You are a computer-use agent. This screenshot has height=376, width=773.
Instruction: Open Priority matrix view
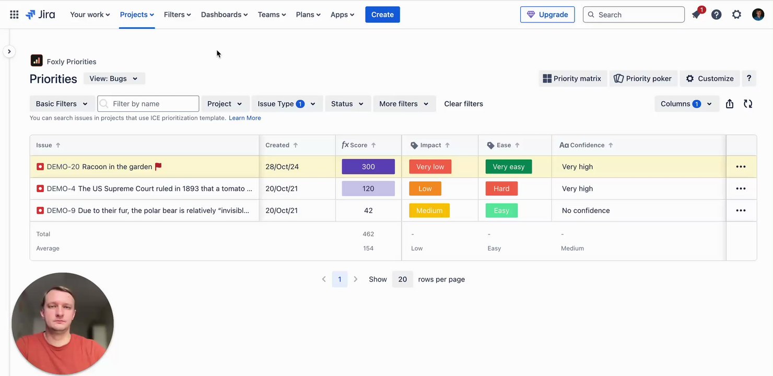coord(572,78)
